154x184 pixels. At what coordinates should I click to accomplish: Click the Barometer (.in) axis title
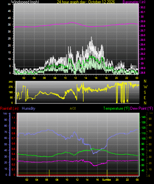point(134,2)
